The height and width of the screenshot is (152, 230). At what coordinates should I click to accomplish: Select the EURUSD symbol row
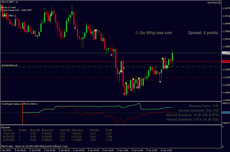coord(57,140)
